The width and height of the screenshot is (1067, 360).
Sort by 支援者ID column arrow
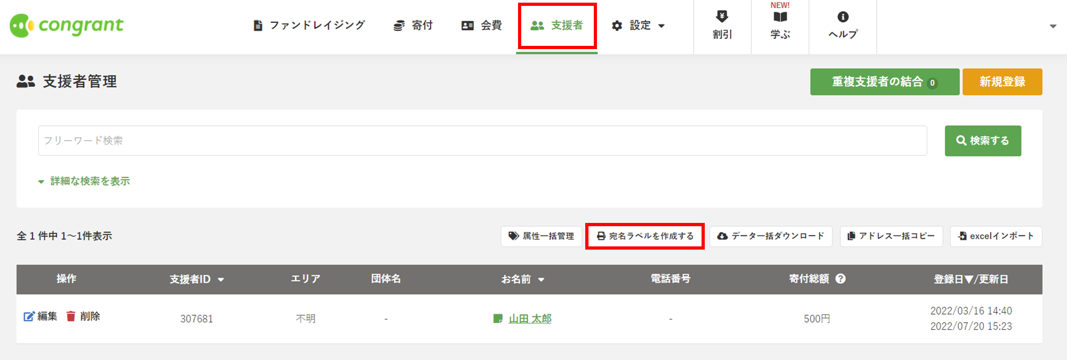(221, 279)
